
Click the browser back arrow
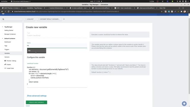pyautogui.click(x=2, y=12)
